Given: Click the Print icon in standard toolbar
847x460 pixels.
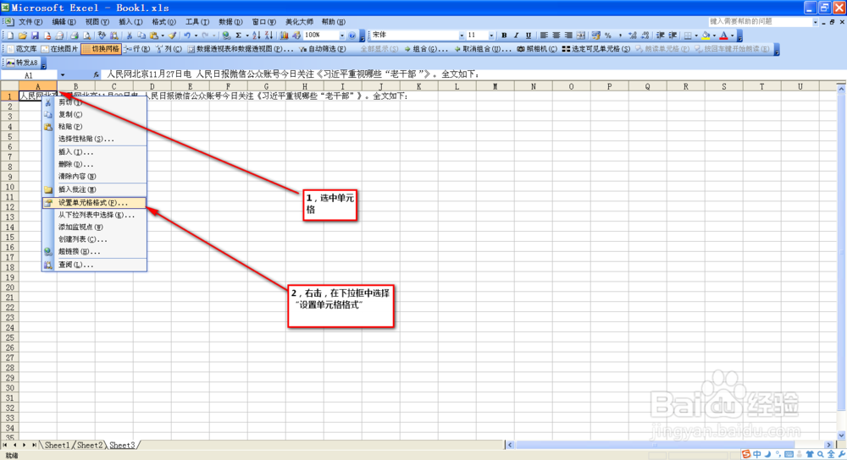Looking at the screenshot, I should pyautogui.click(x=74, y=36).
